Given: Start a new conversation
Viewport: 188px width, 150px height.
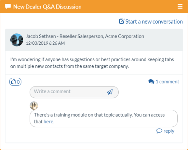Looking at the screenshot, I should coord(151,22).
